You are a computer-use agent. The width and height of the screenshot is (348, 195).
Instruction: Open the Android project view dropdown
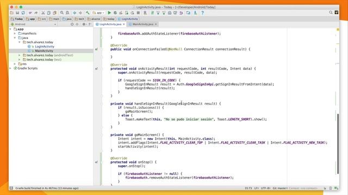click(34, 24)
